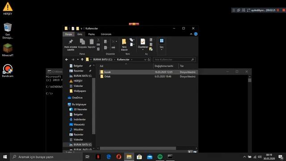
Task: Click the file list horizontal scrollbar
Action: pos(138,148)
